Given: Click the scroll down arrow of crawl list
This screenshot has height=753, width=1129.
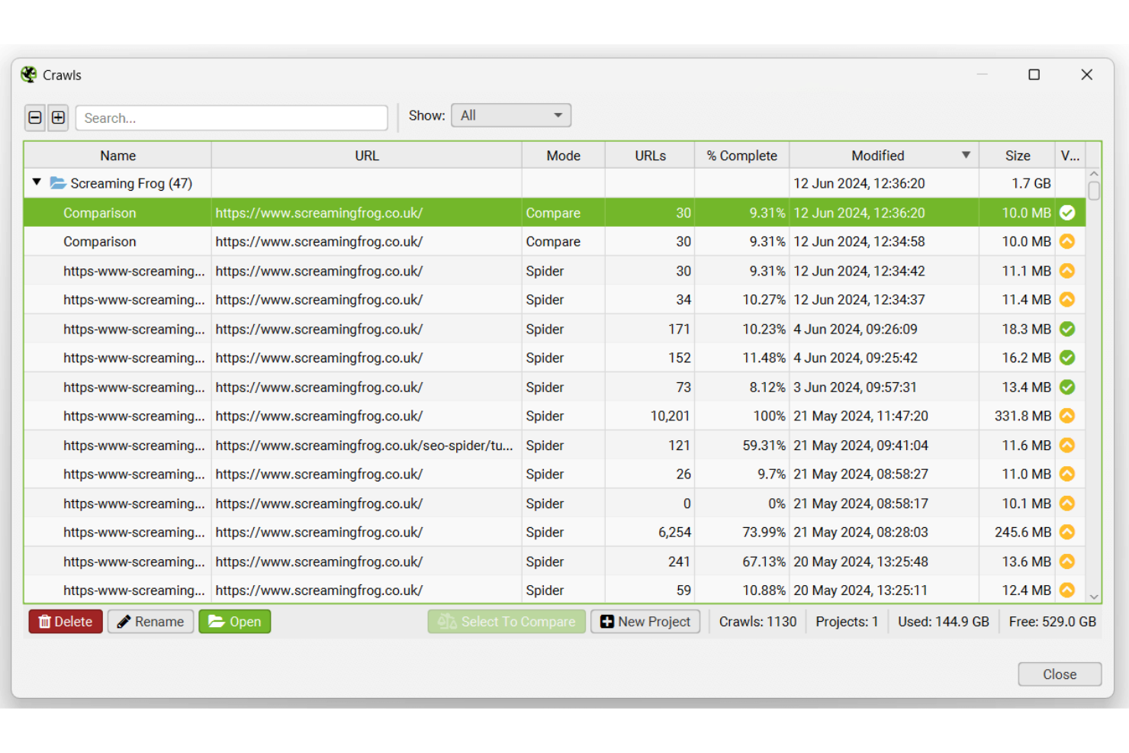Looking at the screenshot, I should [x=1094, y=597].
